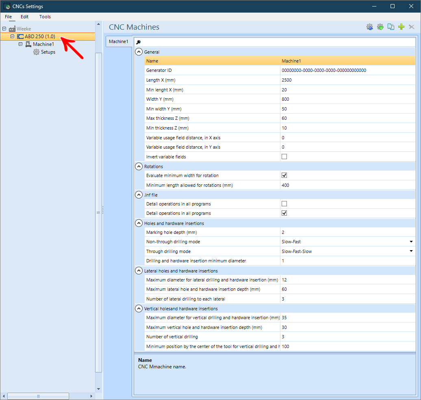This screenshot has height=400, width=421.
Task: Click 'Number of lateral drilling to each lateral' label
Action: (x=186, y=299)
